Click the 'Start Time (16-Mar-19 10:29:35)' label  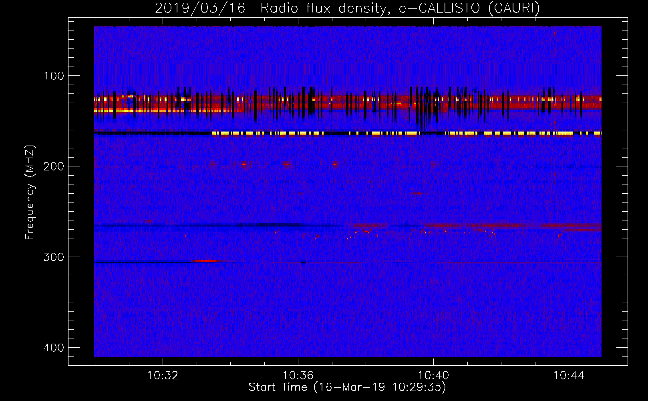347,387
